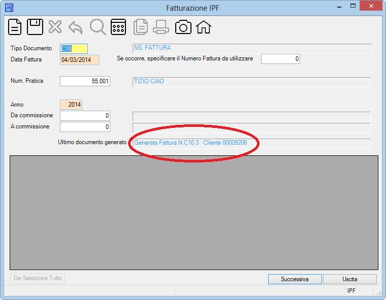The height and width of the screenshot is (300, 386).
Task: Open search with the magnifier icon
Action: (98, 27)
